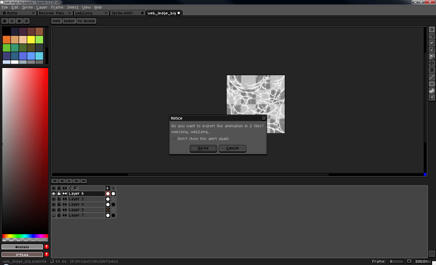Go to the first frame
This screenshot has width=436, height=265.
pyautogui.click(x=55, y=181)
